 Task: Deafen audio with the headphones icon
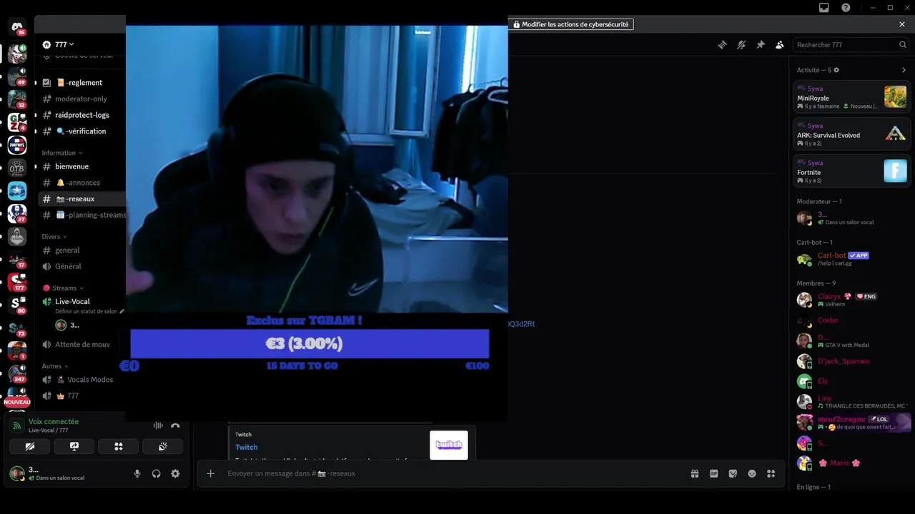(156, 473)
